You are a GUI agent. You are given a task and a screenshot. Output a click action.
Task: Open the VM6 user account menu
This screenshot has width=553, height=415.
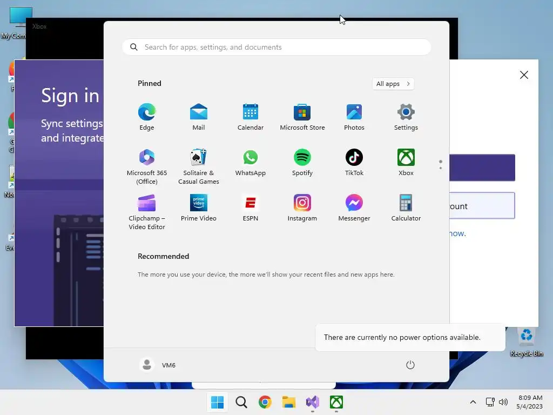pyautogui.click(x=158, y=365)
